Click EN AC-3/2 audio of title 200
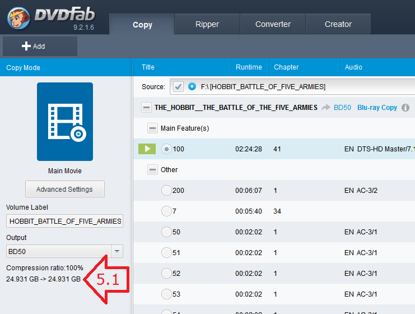 tap(361, 191)
